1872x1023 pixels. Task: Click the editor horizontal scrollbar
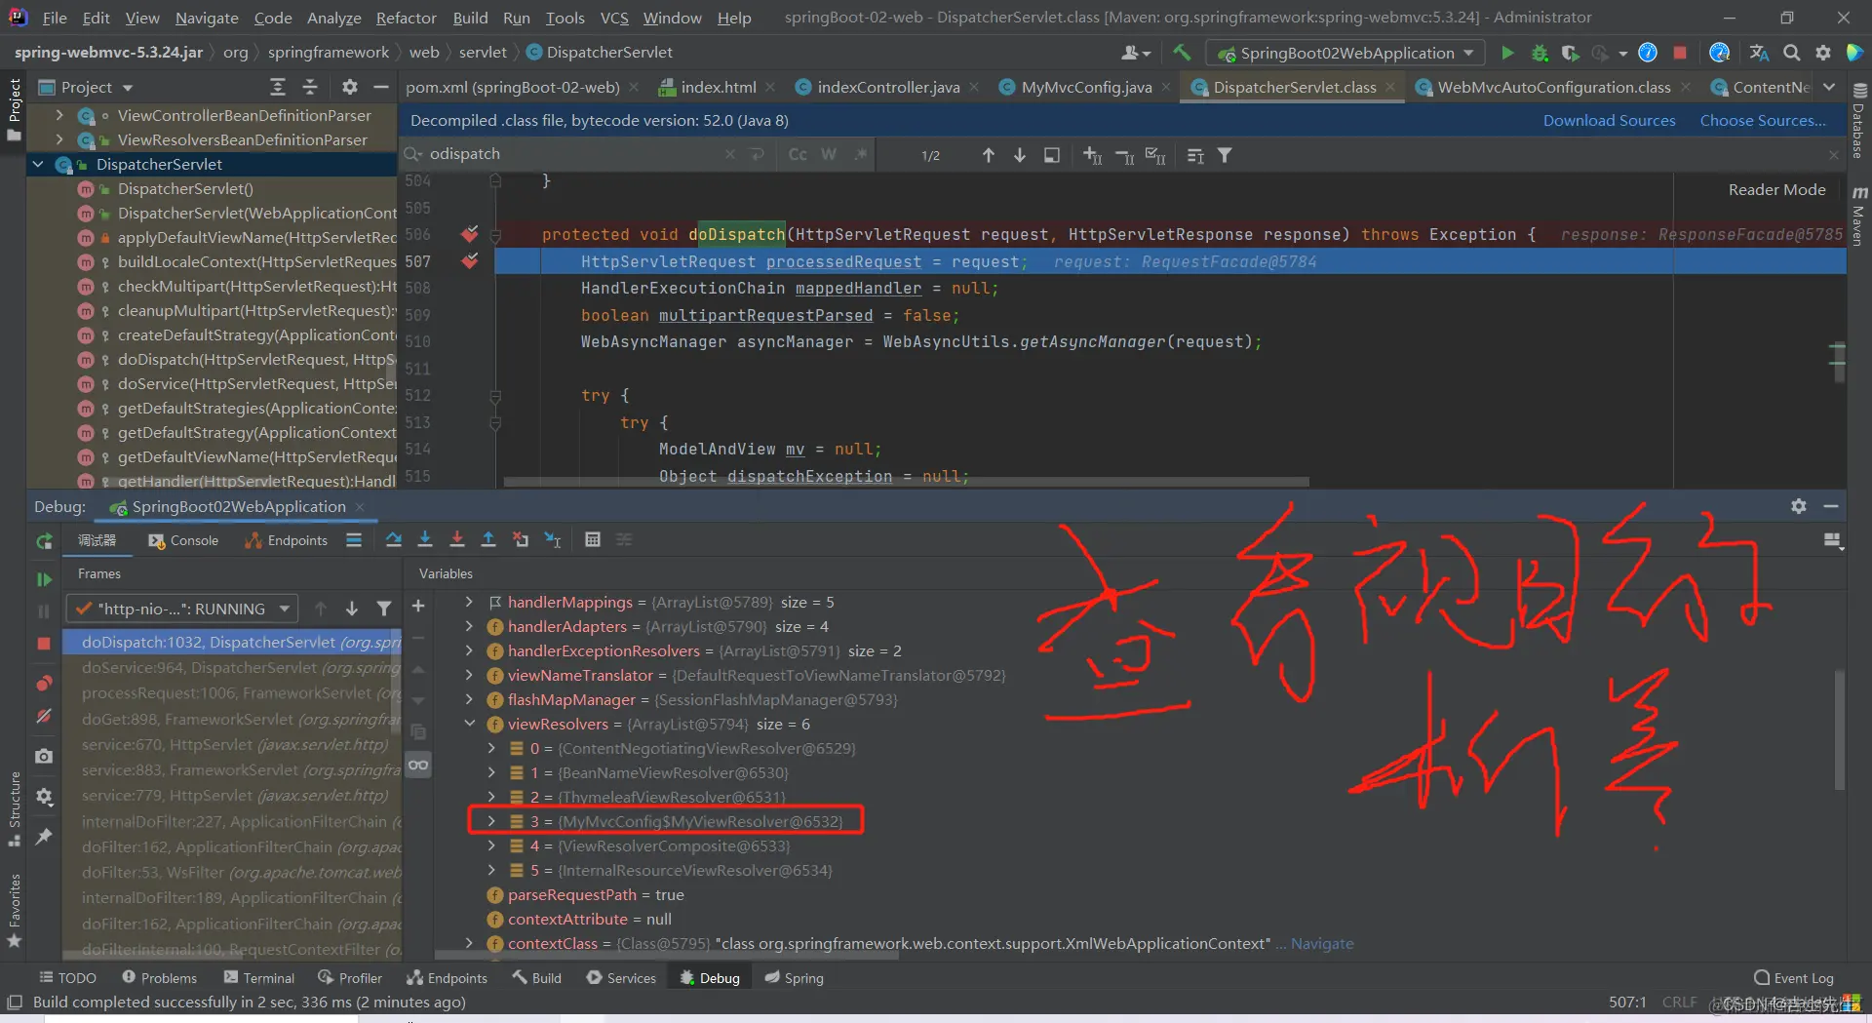pyautogui.click(x=907, y=482)
